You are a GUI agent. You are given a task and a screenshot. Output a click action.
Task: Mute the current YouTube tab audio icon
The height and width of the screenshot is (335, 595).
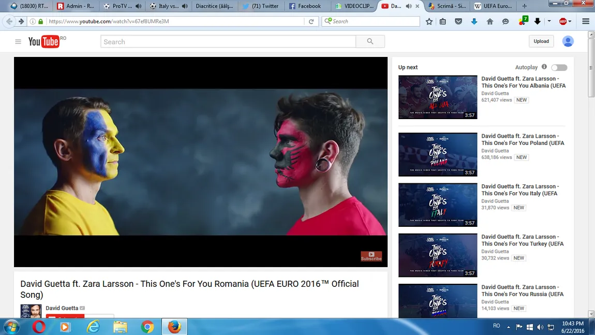point(409,6)
